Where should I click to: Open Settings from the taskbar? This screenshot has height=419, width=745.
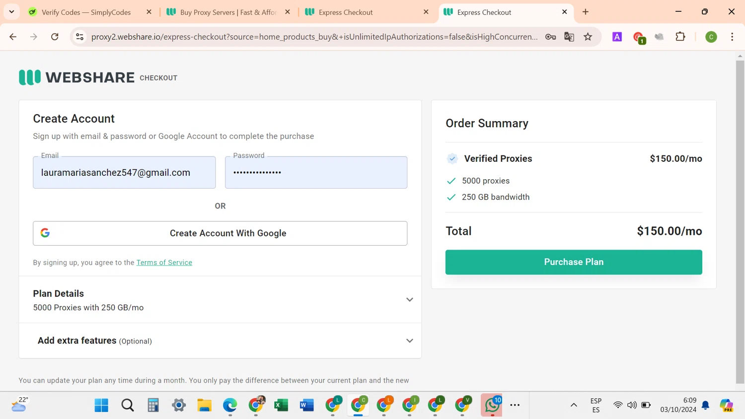point(179,405)
